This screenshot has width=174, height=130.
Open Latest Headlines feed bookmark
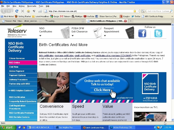coord(41,17)
